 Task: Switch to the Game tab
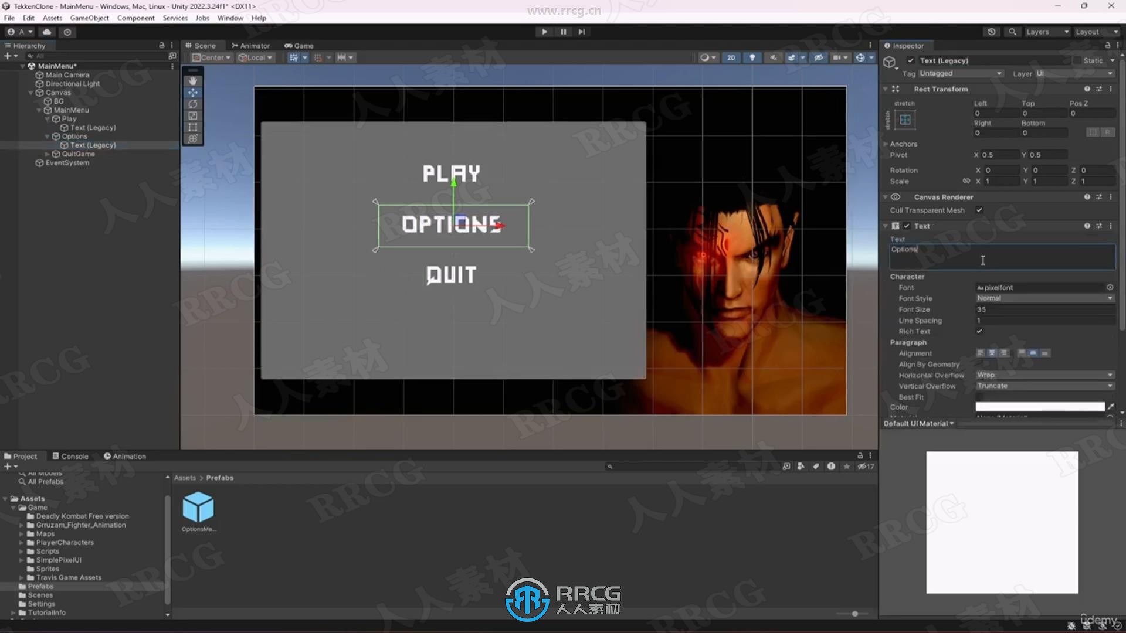point(299,46)
